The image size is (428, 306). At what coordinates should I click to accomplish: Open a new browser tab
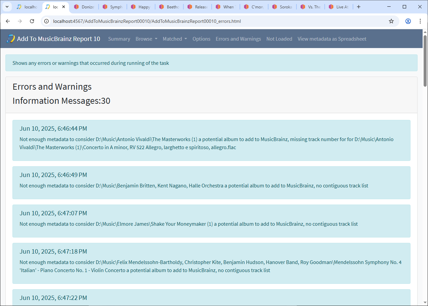[359, 7]
